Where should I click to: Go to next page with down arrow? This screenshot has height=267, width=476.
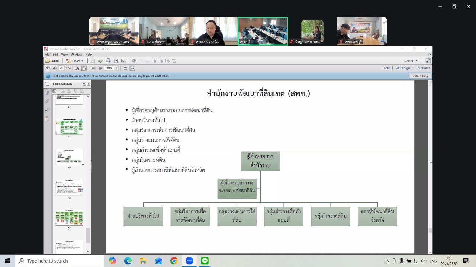[x=54, y=68]
